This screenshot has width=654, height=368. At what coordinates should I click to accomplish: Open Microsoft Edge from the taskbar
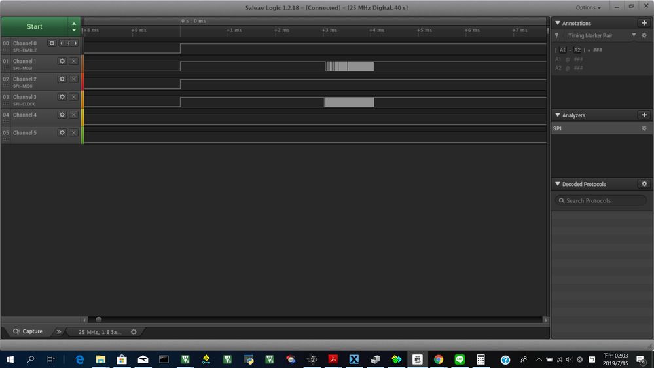click(79, 359)
